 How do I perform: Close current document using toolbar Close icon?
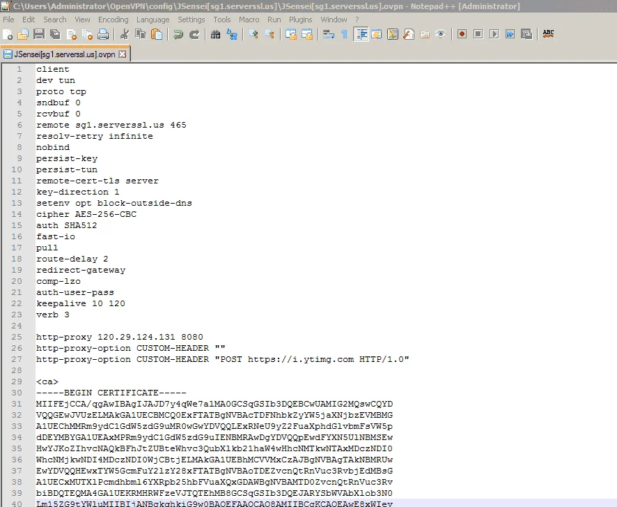pyautogui.click(x=71, y=34)
